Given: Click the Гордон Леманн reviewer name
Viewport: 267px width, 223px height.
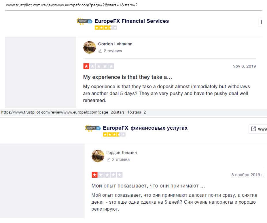Looking at the screenshot, I should pyautogui.click(x=122, y=153).
